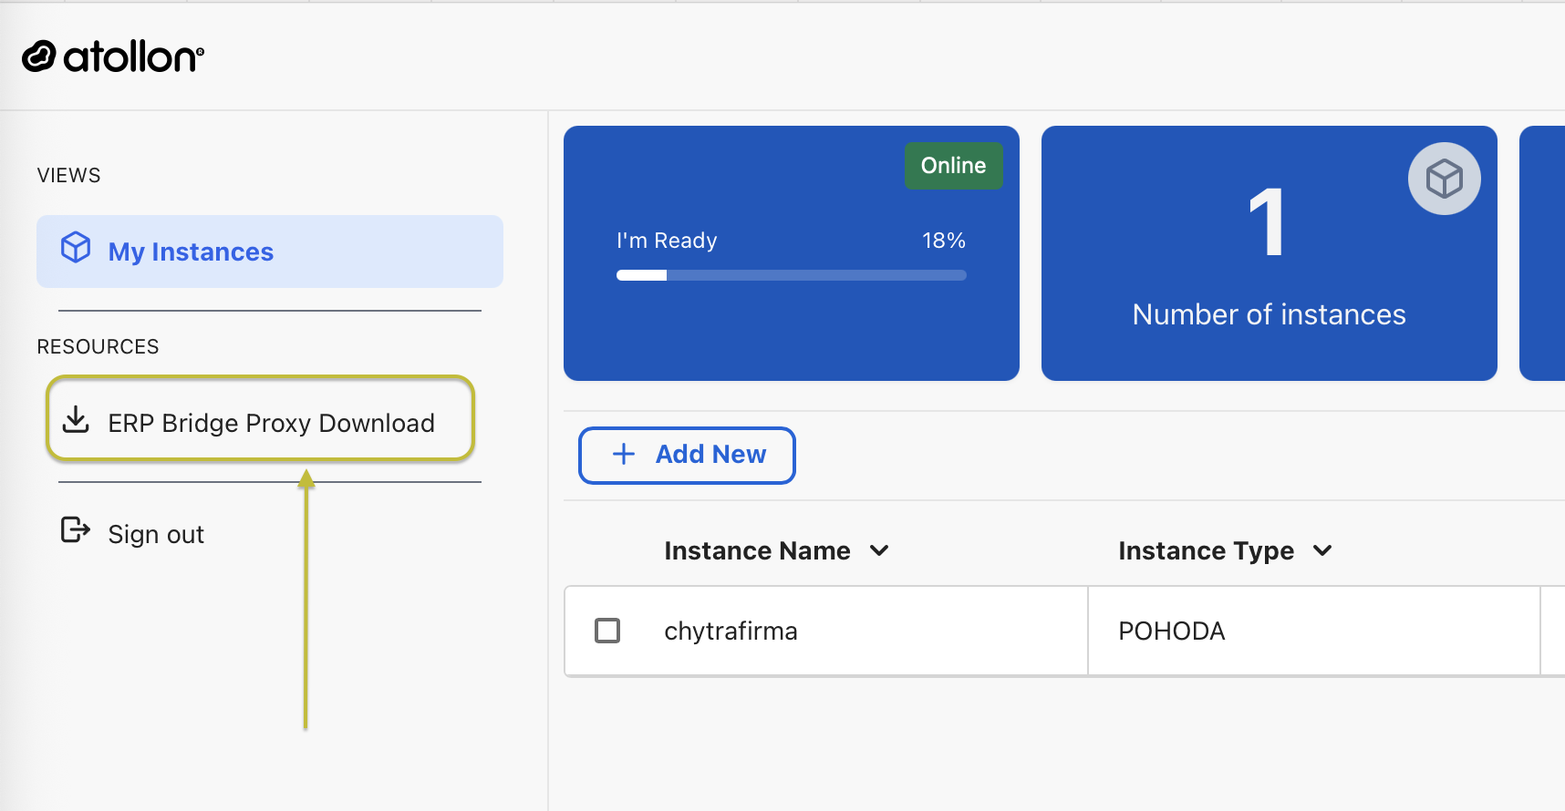Viewport: 1565px width, 811px height.
Task: Click the Instance Type column header
Action: [x=1206, y=550]
